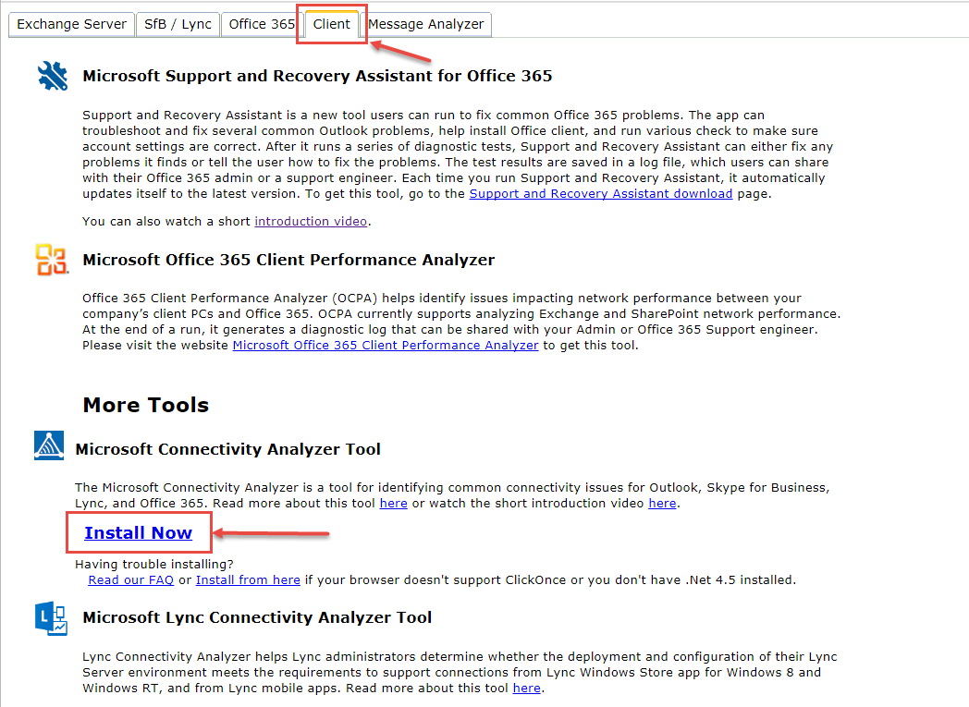Open the Message Analyzer tab

coord(426,24)
